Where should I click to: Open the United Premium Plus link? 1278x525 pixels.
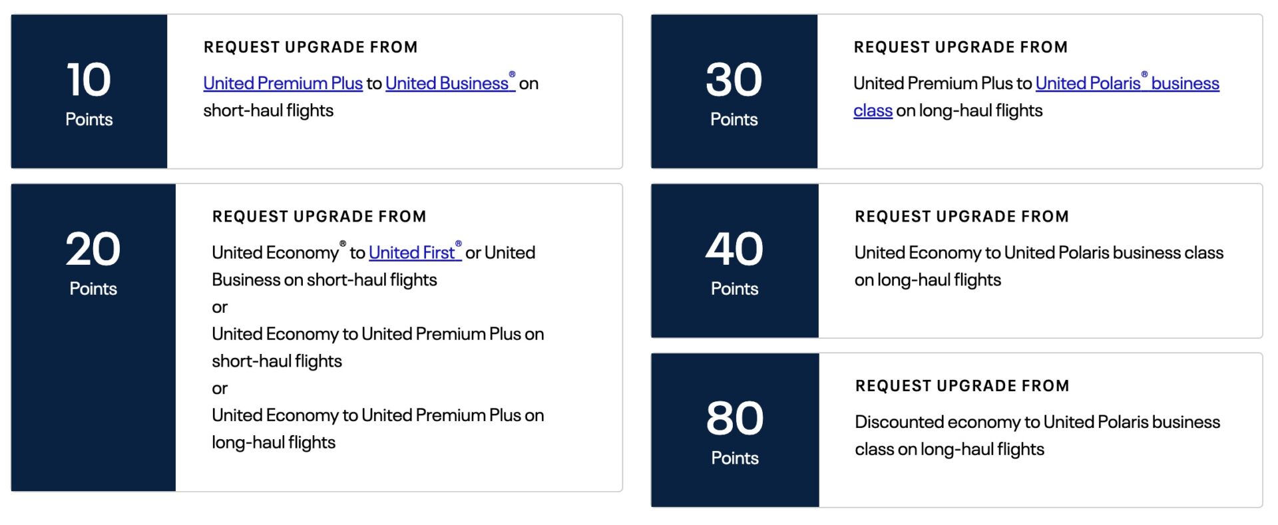(281, 83)
